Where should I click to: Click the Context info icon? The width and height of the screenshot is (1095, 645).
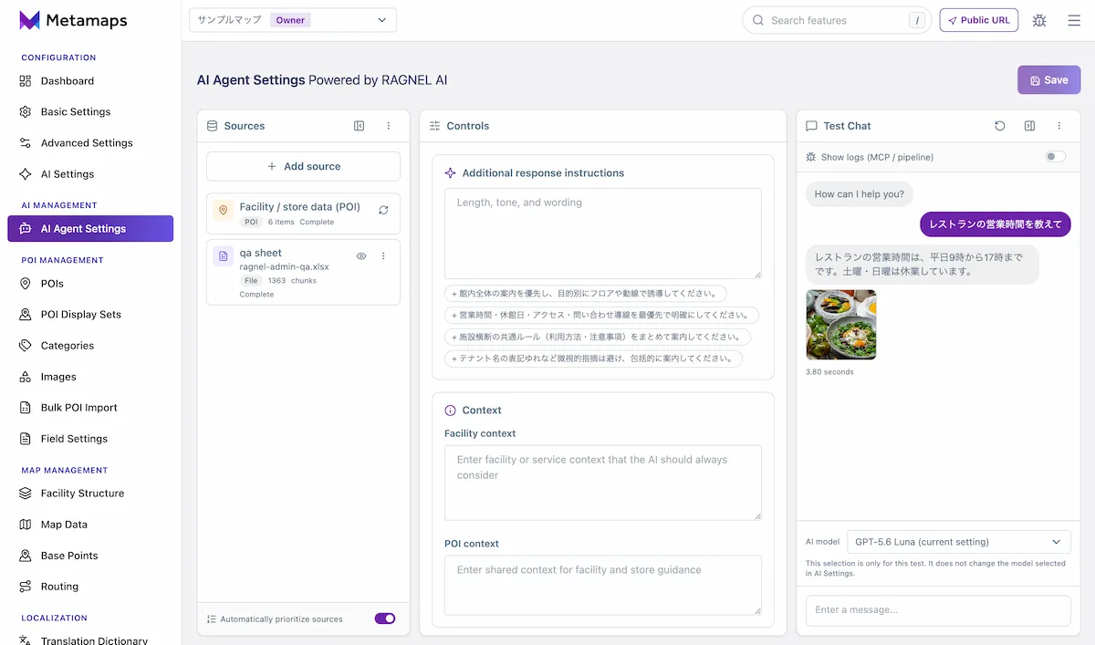point(450,411)
